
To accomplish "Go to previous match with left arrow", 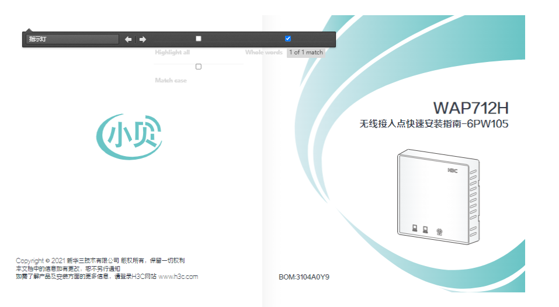I will [x=129, y=39].
